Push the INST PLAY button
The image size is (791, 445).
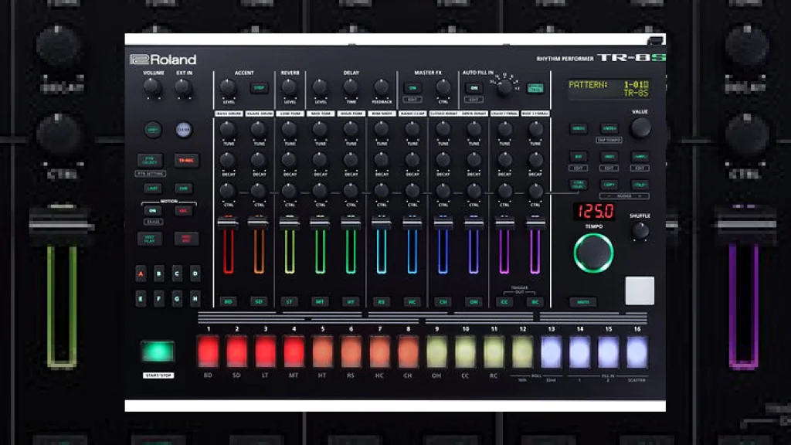click(x=150, y=239)
